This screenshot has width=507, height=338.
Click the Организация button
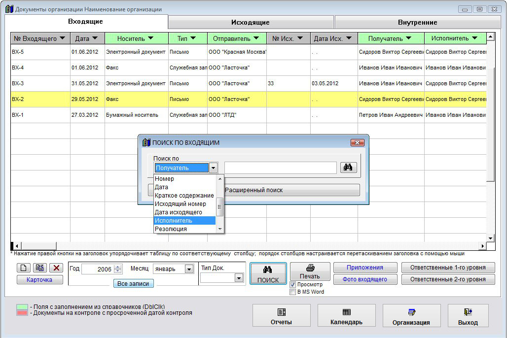(x=411, y=316)
